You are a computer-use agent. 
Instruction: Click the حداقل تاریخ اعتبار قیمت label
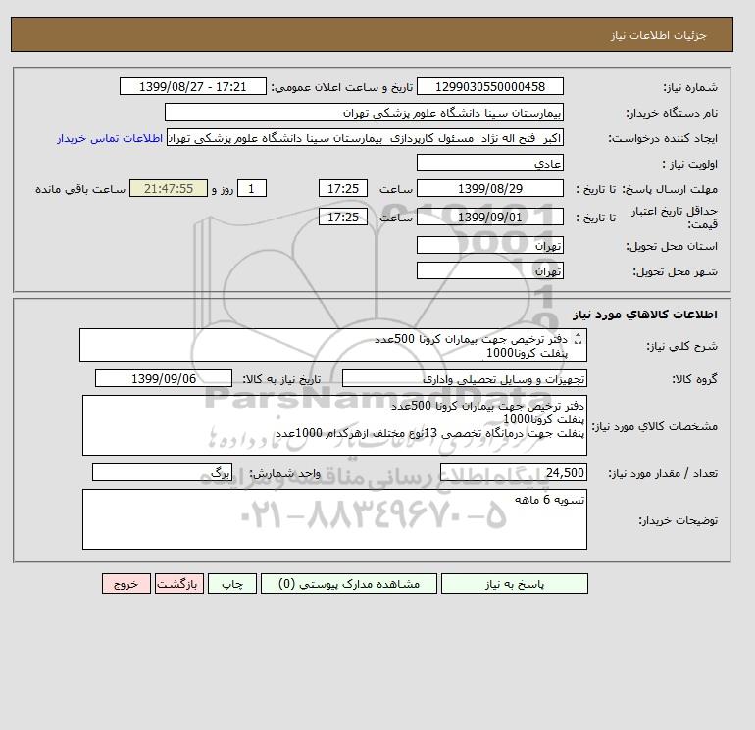(x=675, y=218)
